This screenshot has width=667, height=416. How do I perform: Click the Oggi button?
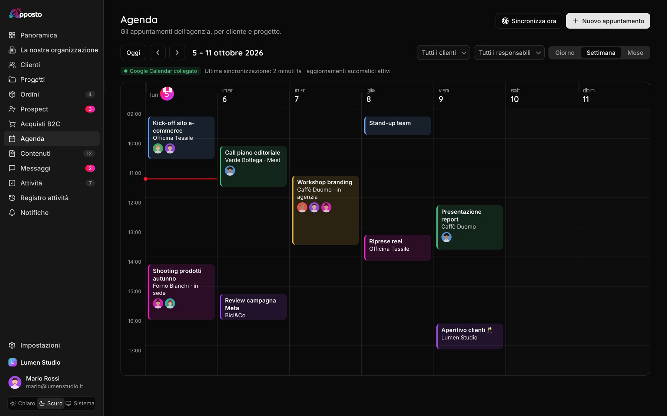point(133,53)
